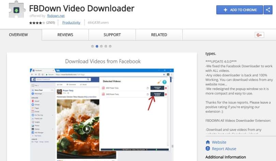Image resolution: width=276 pixels, height=161 pixels.
Task: Click the star rating icons
Action: point(37,23)
